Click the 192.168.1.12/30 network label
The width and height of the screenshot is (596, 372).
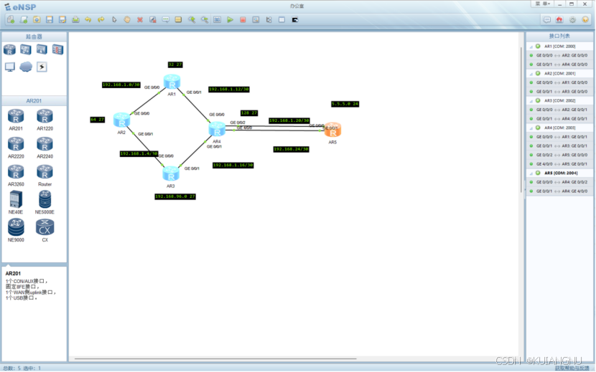coord(229,89)
